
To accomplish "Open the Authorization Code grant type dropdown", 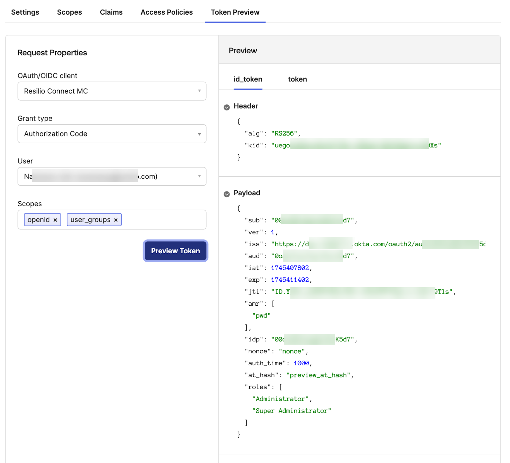I will [x=112, y=134].
